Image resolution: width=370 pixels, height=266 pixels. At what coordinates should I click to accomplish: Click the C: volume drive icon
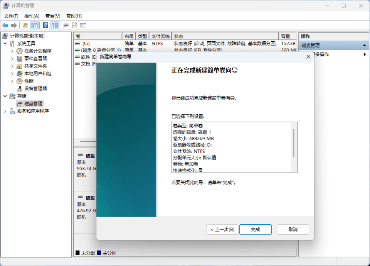(x=77, y=44)
